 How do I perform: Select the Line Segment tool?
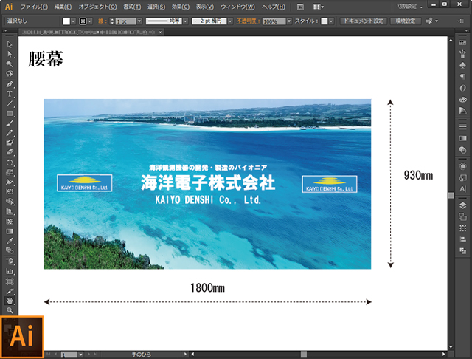10,103
